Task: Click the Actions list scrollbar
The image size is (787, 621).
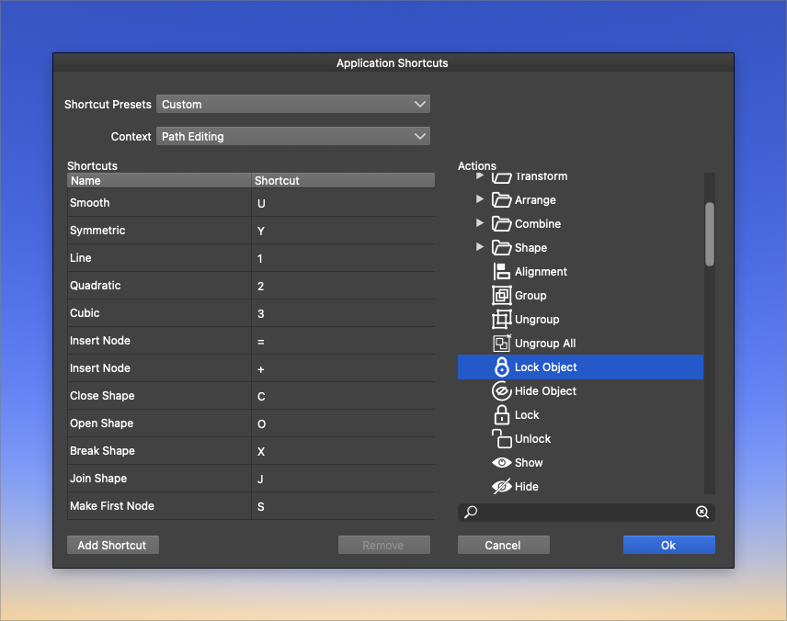Action: [709, 234]
